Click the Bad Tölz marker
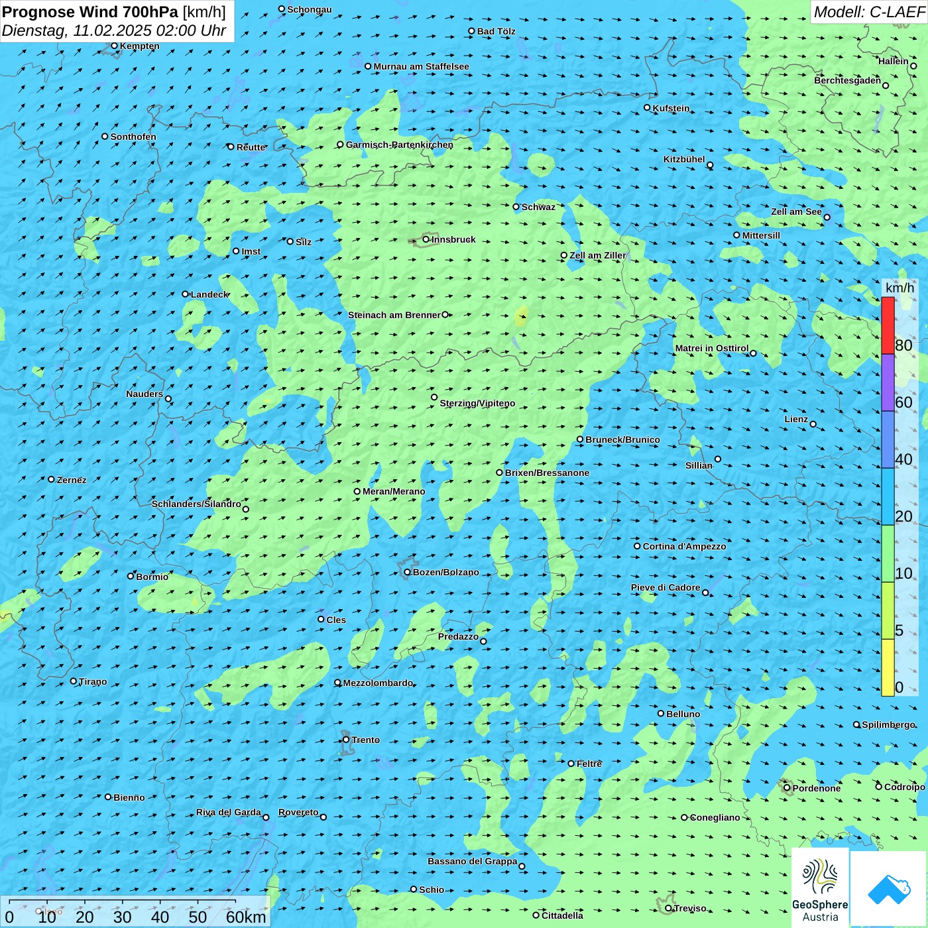 click(472, 31)
